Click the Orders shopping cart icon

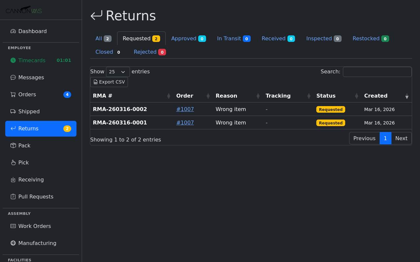pos(13,94)
